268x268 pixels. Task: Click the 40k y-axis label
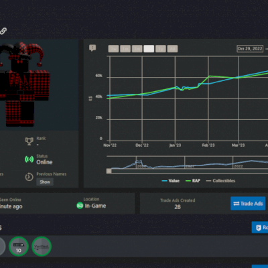(99, 96)
